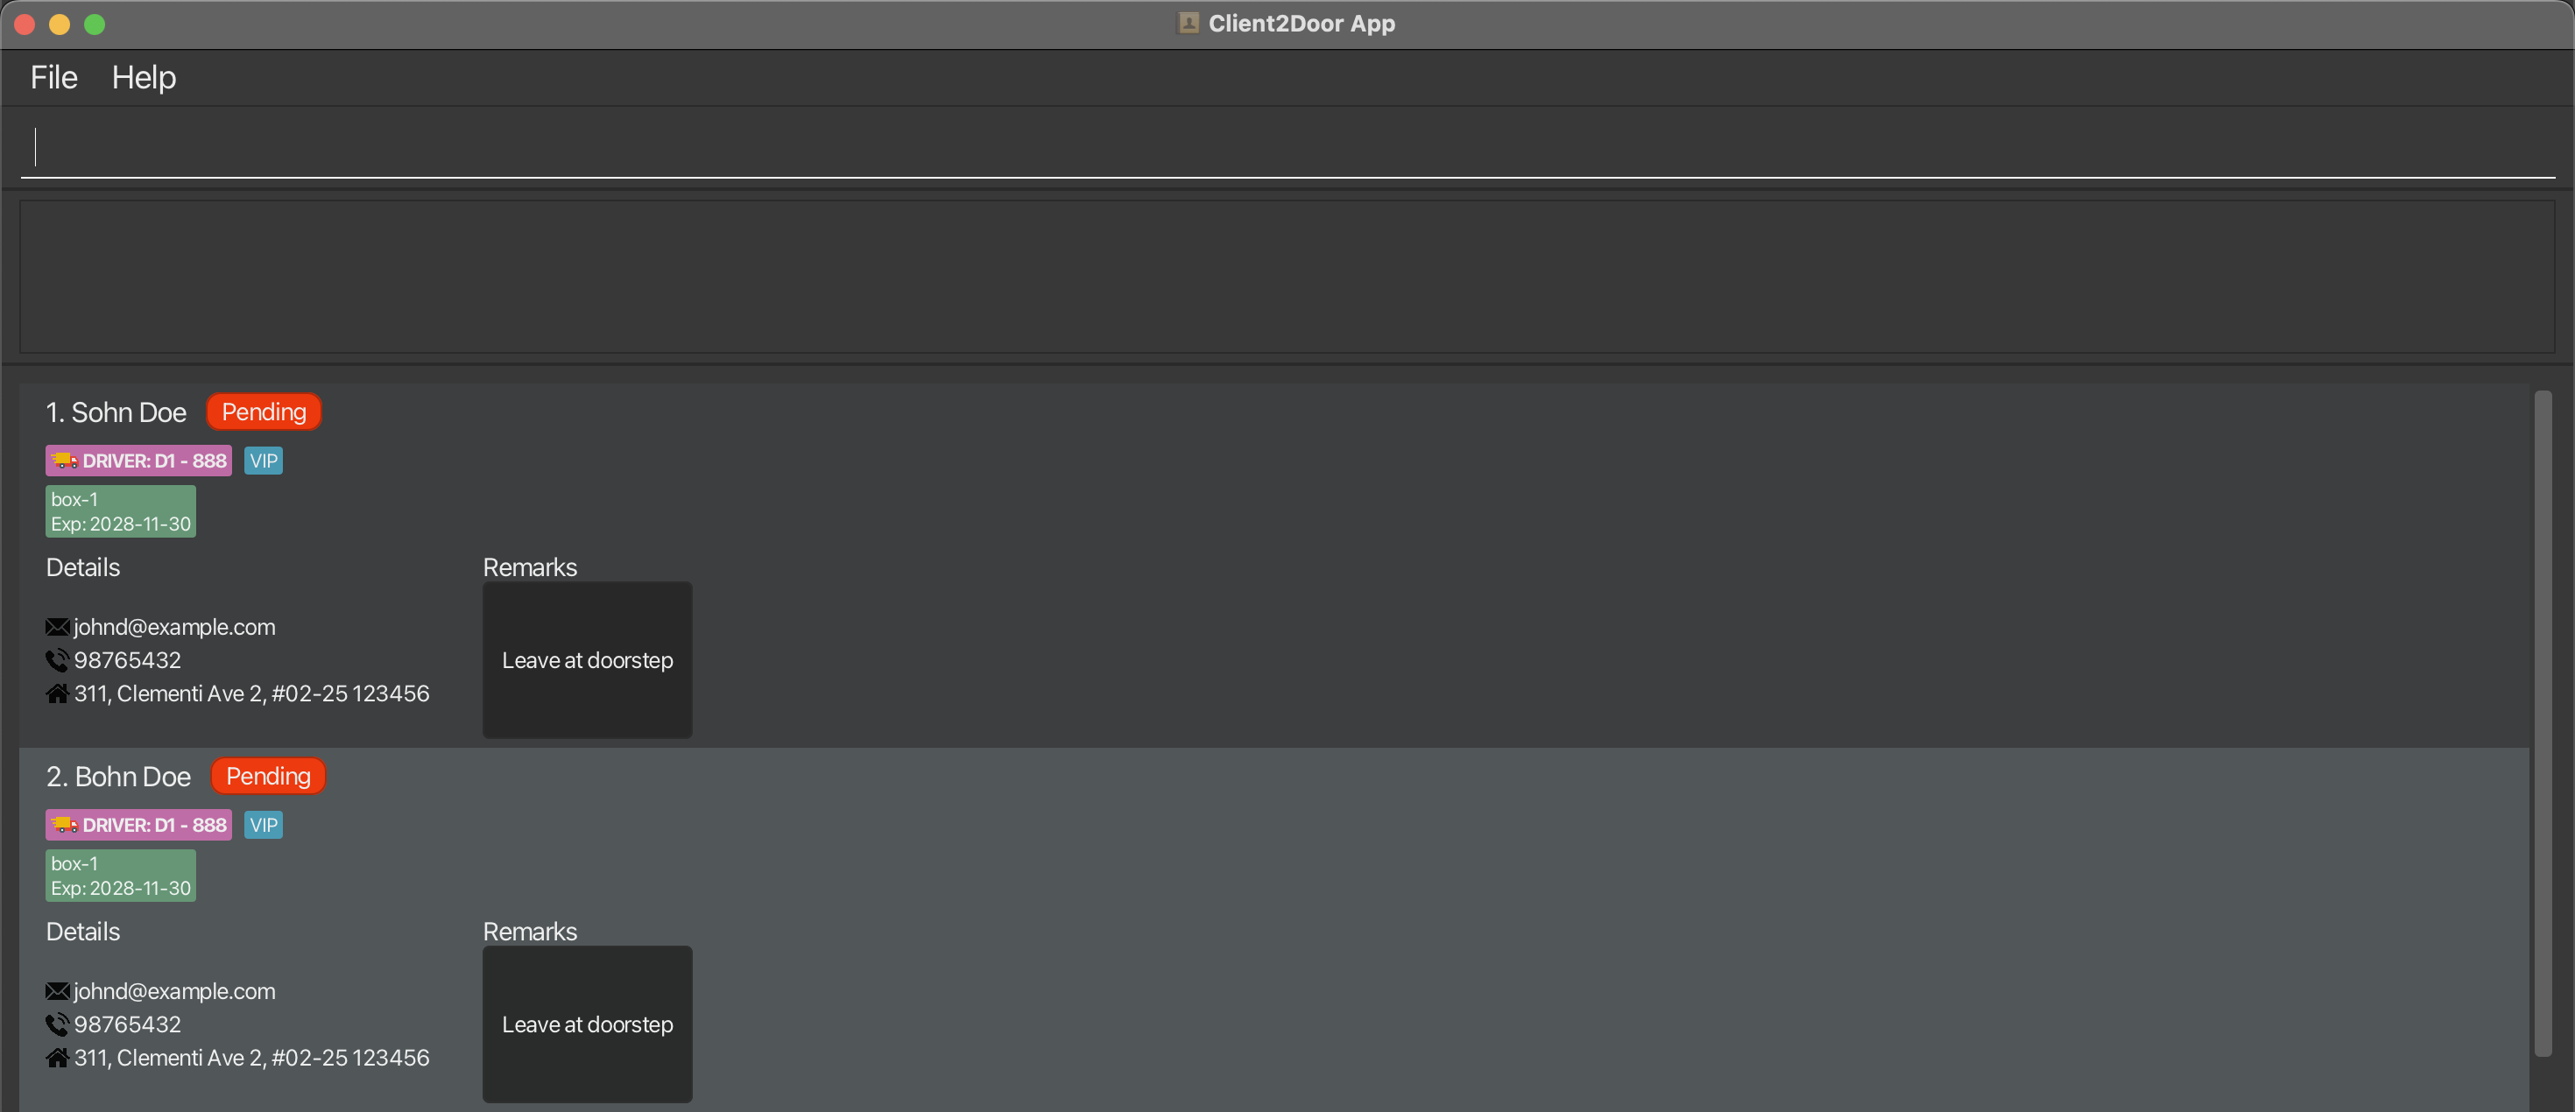Click the VIP tag on Bohn Doe's card
Viewport: 2575px width, 1112px height.
264,826
